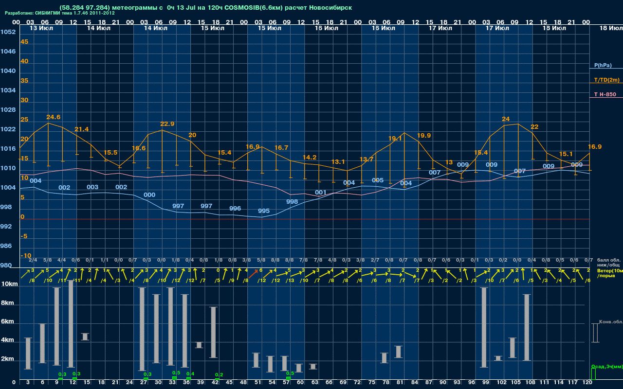This screenshot has height=389, width=623.
Task: Click the Конв.обл. legend label
Action: click(611, 322)
